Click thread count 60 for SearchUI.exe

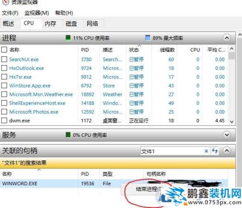171,60
